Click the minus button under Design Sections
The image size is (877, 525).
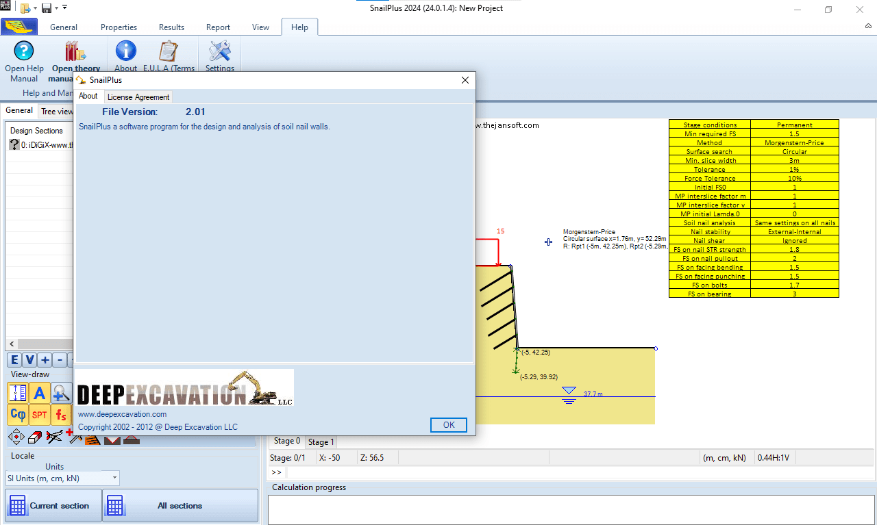point(60,360)
